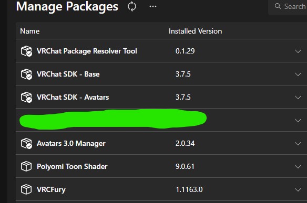This screenshot has width=307, height=203.
Task: Open version dropdown for VRCFury
Action: click(298, 189)
